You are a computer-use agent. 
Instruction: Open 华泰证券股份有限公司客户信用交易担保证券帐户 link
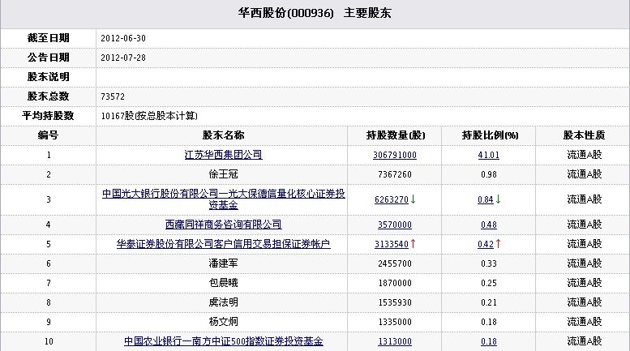pos(224,244)
